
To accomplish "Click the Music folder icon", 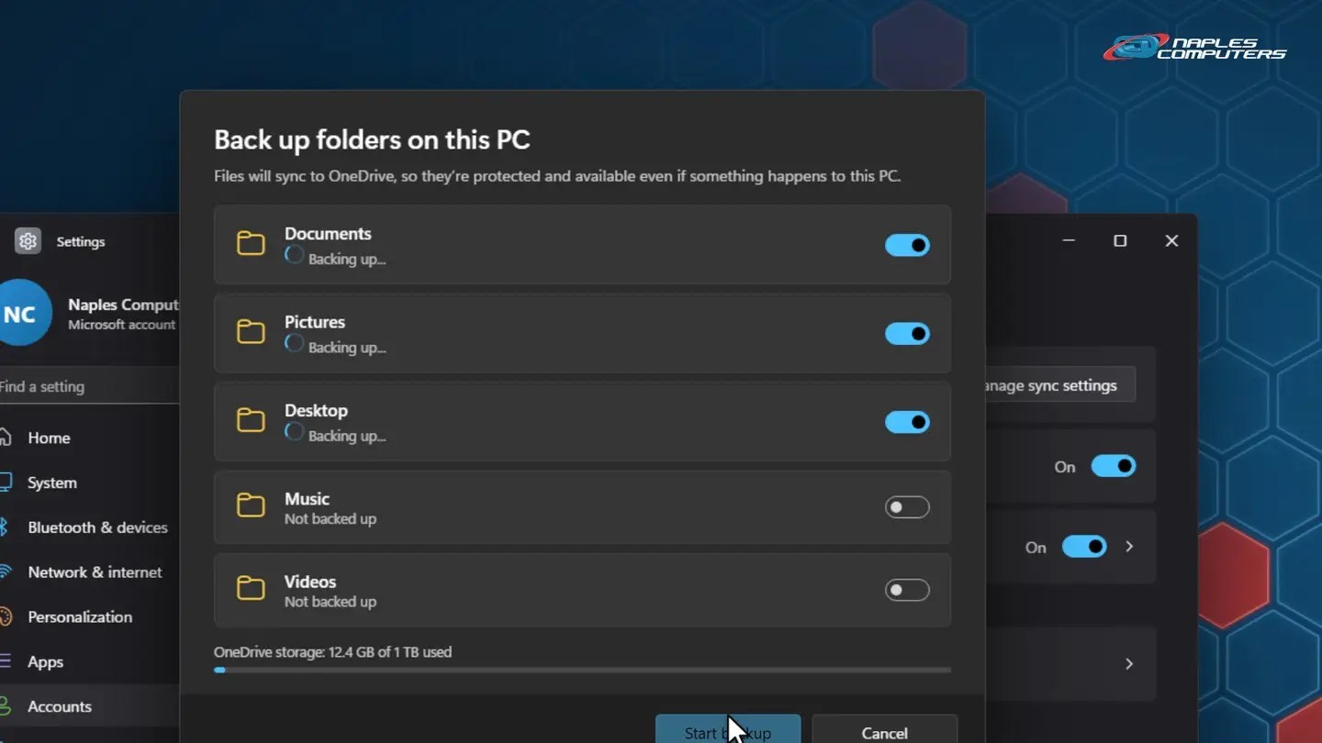I will [251, 505].
